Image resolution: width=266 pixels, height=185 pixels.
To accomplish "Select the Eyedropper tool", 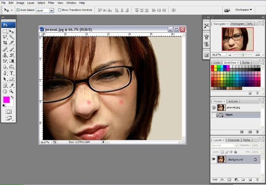I will click(x=11, y=85).
